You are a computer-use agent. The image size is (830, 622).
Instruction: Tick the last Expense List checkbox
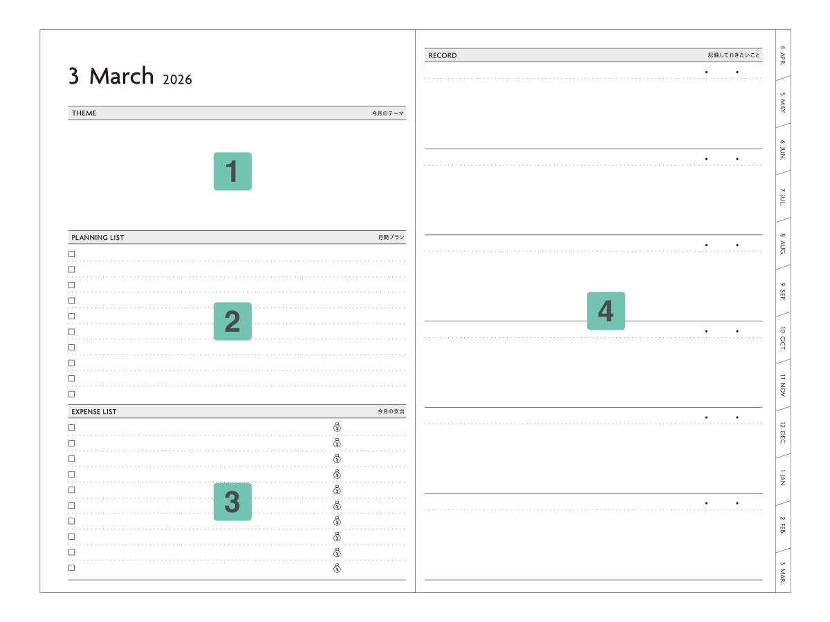(x=71, y=568)
